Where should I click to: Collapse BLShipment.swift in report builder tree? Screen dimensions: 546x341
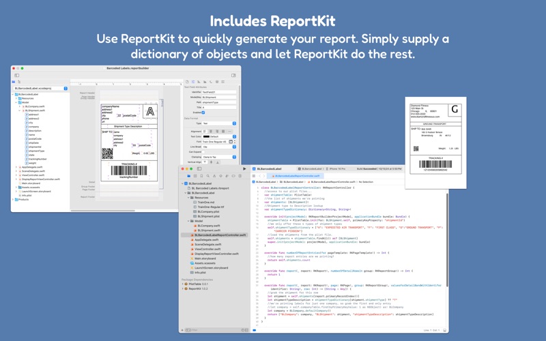coord(20,110)
